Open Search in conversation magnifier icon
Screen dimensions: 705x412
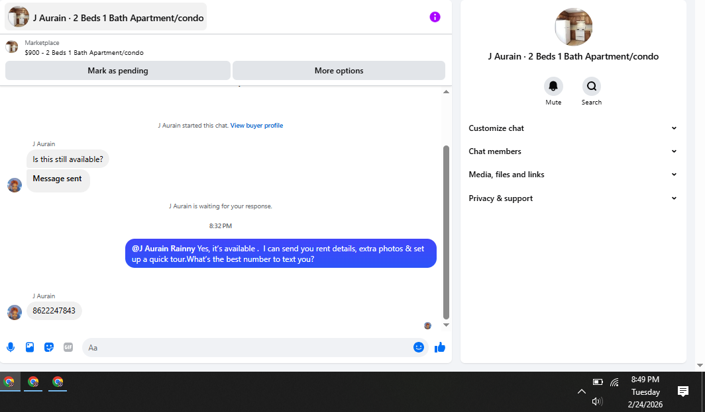[591, 86]
